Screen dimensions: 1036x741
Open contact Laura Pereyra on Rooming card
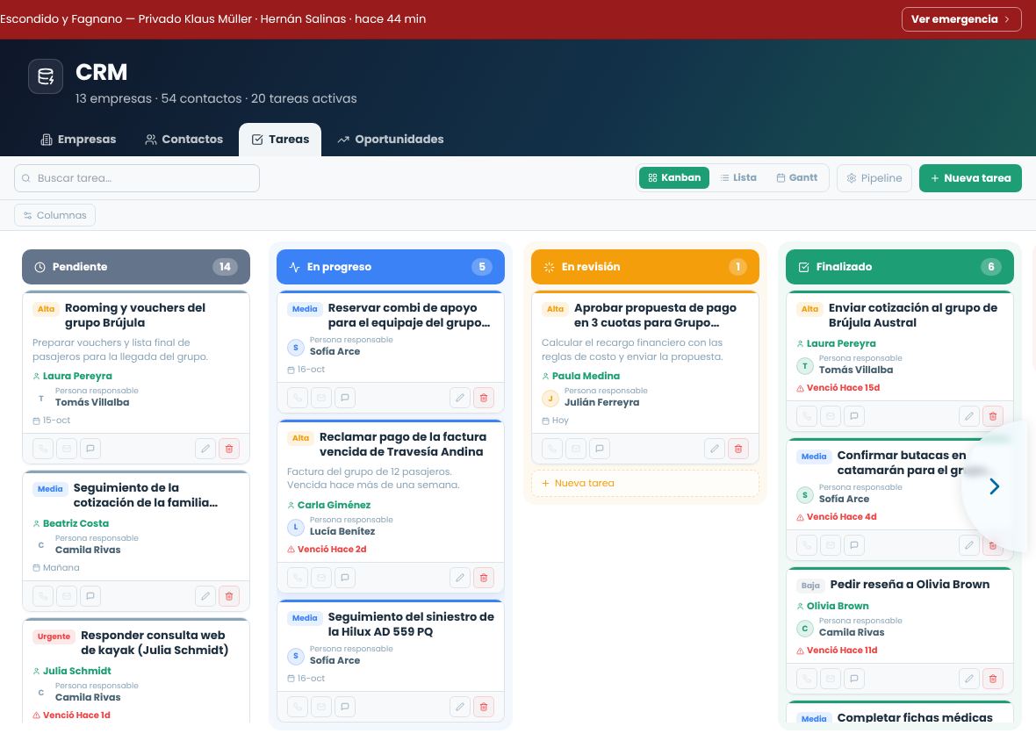click(72, 376)
